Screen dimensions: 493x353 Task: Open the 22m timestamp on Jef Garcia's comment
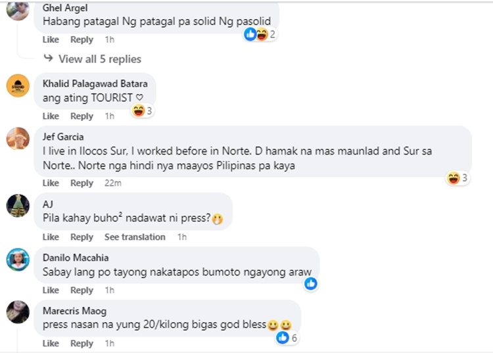[x=113, y=183]
